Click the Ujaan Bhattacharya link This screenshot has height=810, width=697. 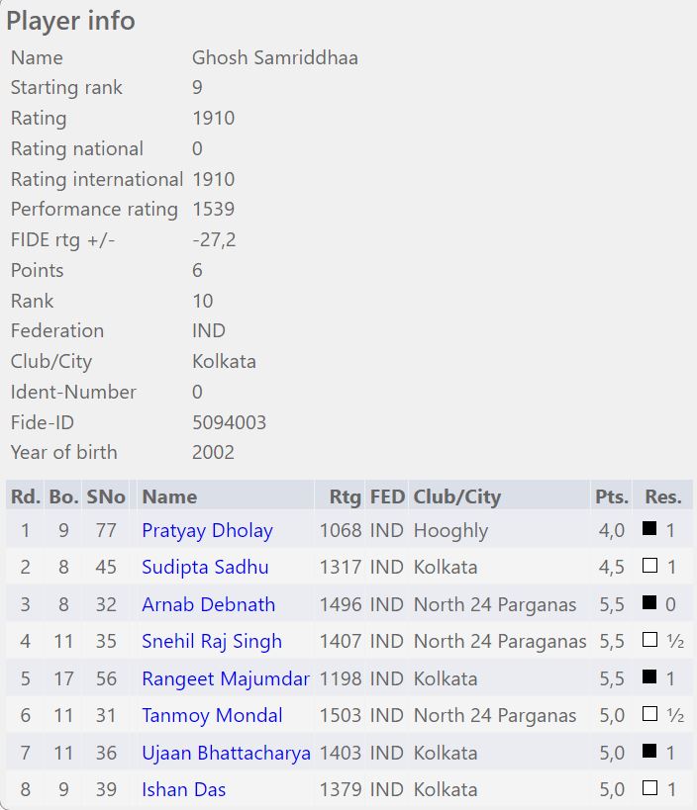pos(226,753)
